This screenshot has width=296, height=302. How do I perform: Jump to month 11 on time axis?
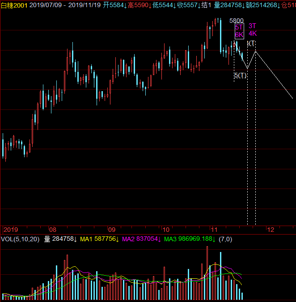(213, 229)
